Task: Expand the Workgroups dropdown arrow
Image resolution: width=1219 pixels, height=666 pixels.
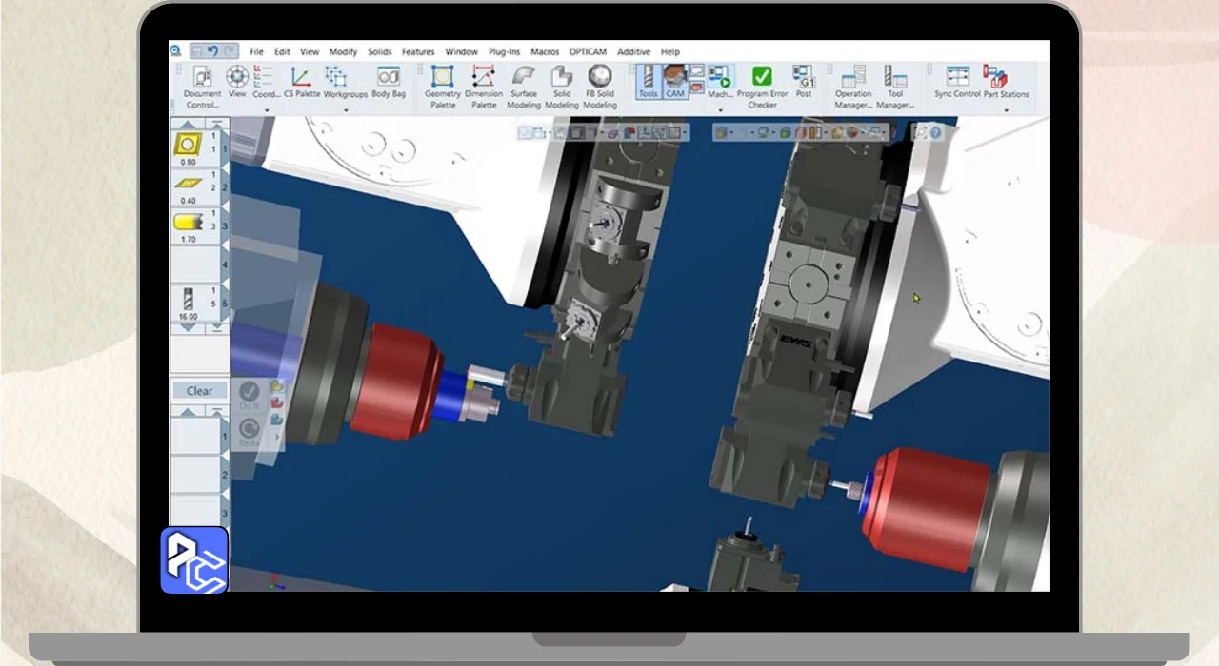Action: coord(345,110)
